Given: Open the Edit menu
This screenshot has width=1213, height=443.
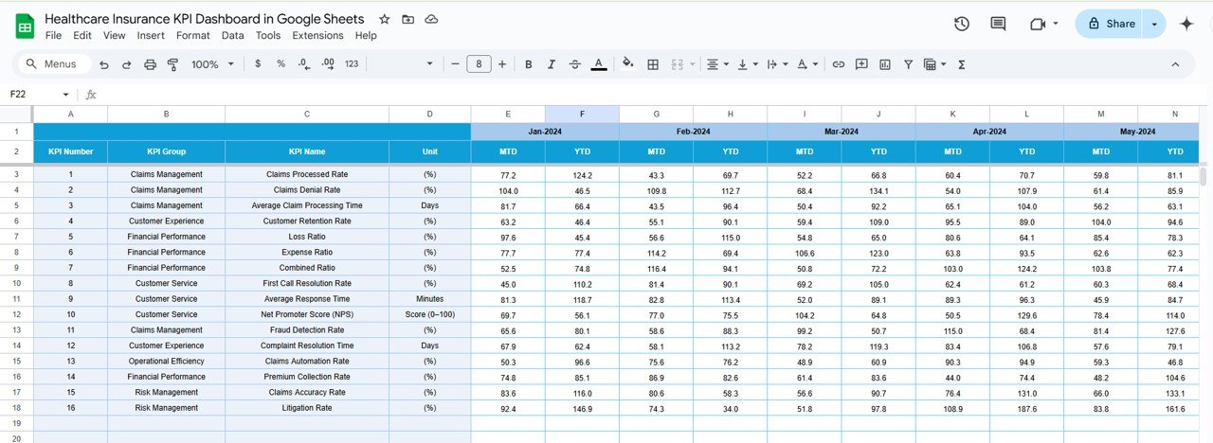Looking at the screenshot, I should pyautogui.click(x=82, y=36).
